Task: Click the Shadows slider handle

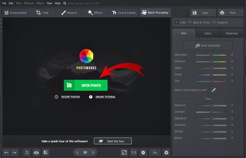Action: 211,125
